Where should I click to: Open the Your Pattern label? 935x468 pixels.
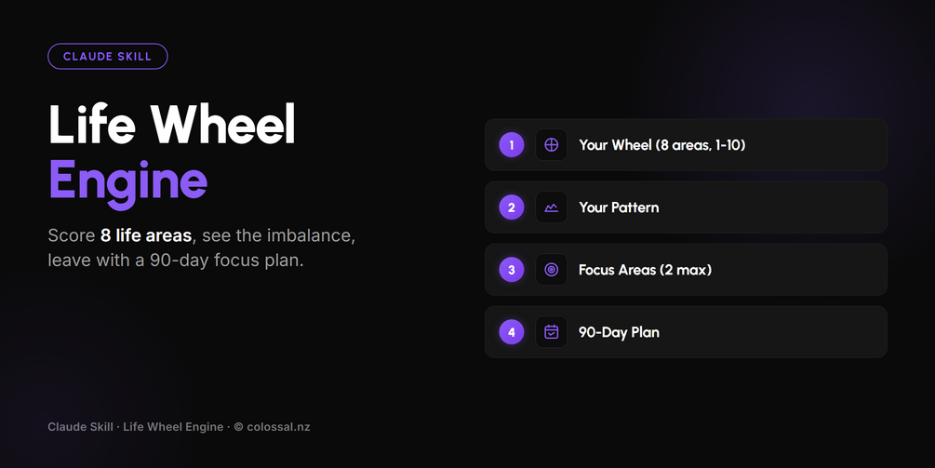click(x=619, y=207)
